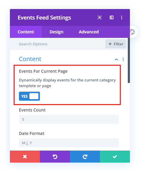Open the Advanced tab
Viewport: 141px width, 171px height.
[89, 32]
